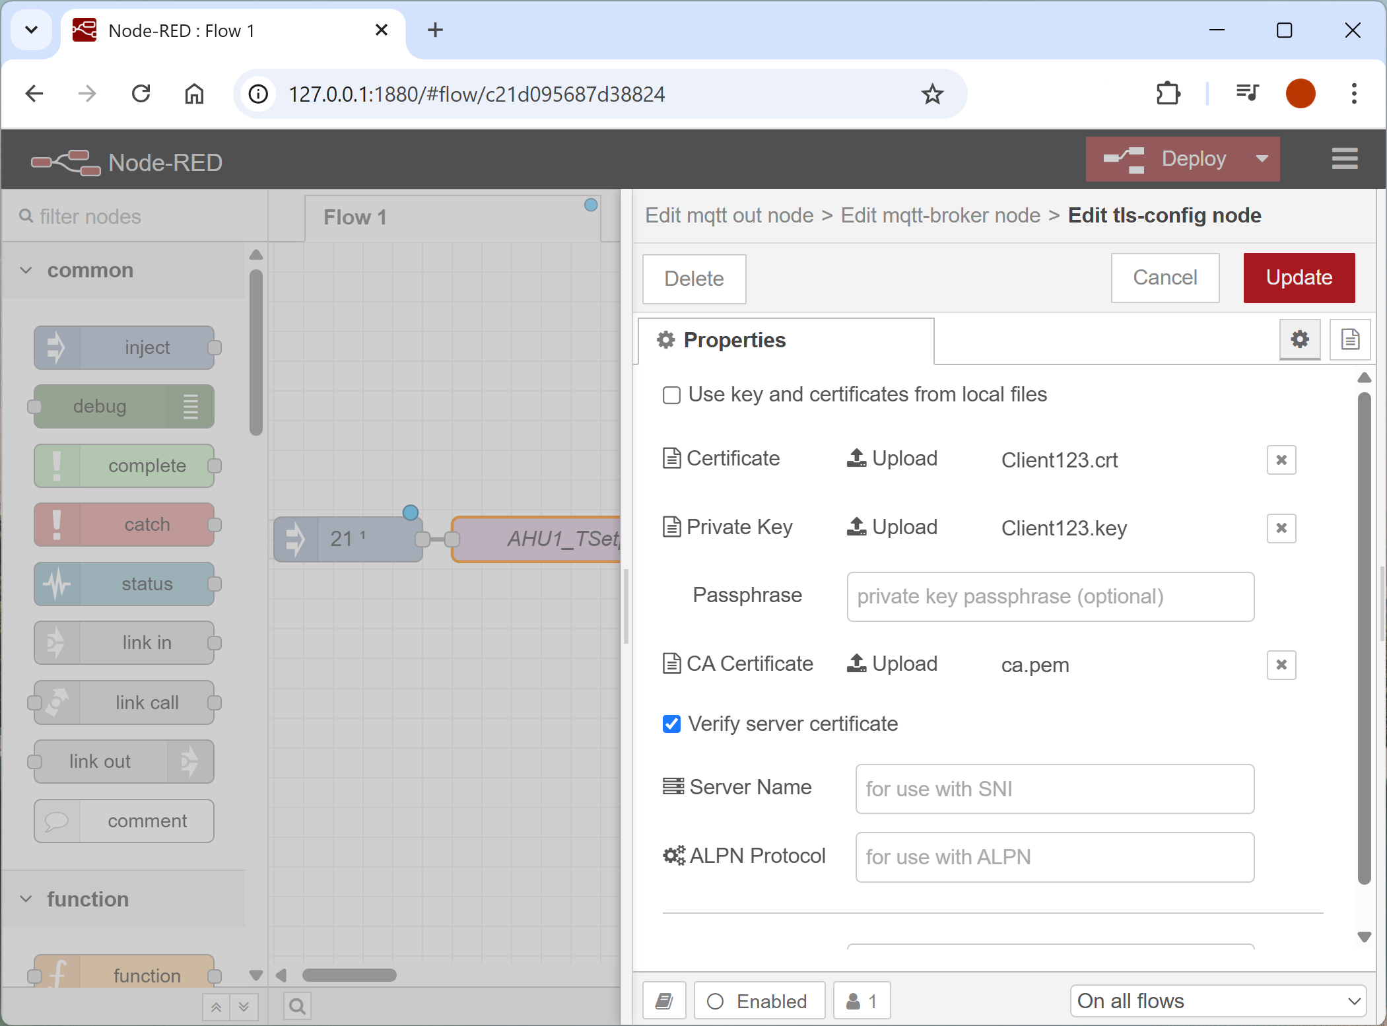Open the On all flows scope dropdown
The height and width of the screenshot is (1026, 1387).
tap(1217, 1001)
